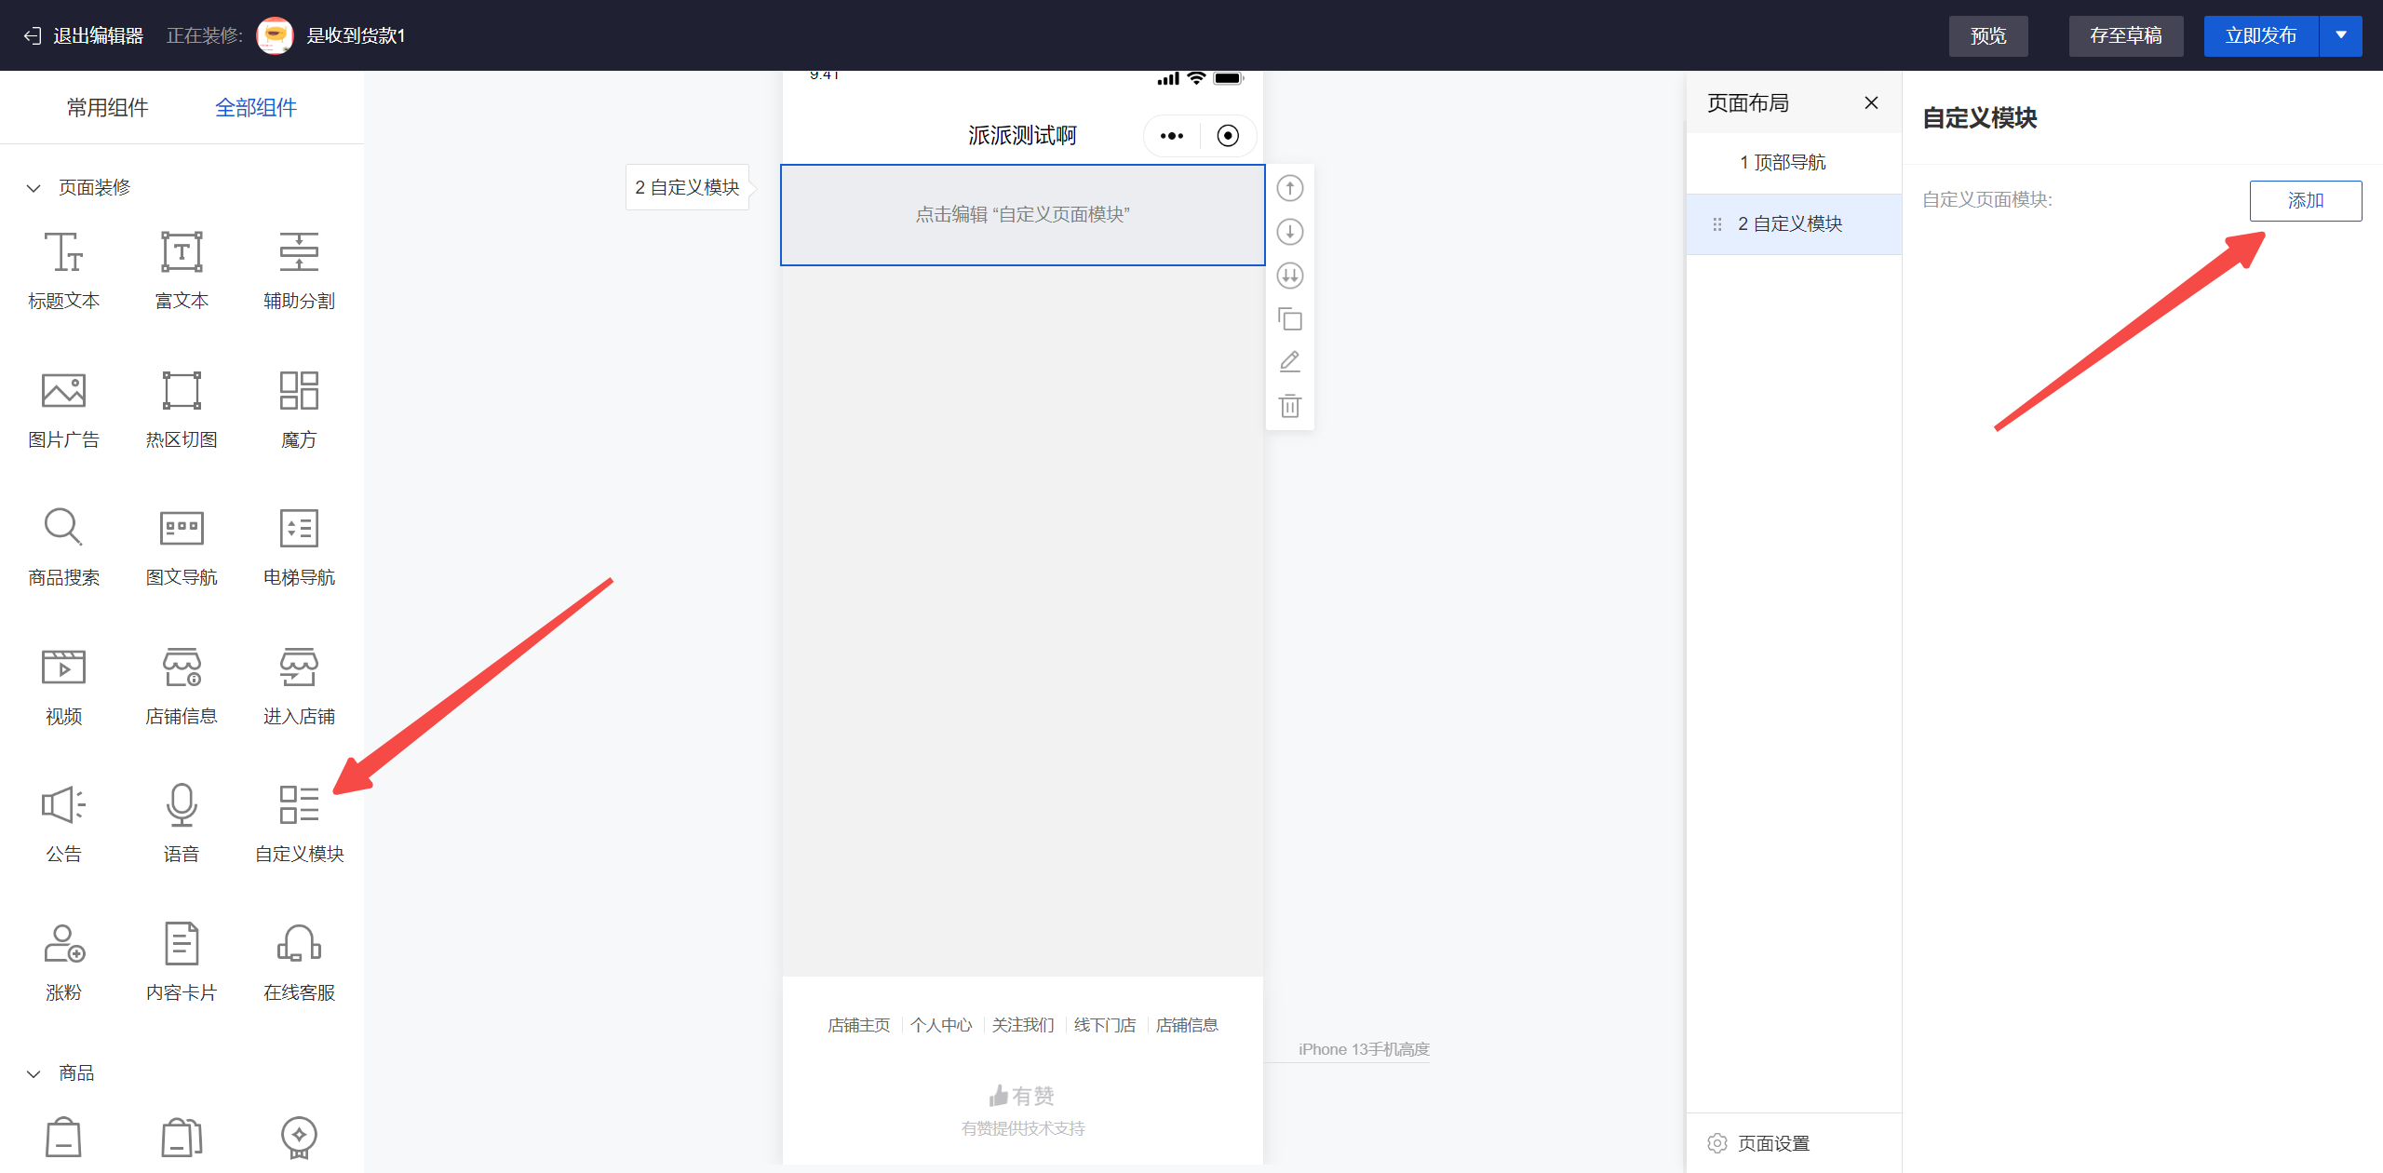
Task: Expand the 商品 section
Action: pyautogui.click(x=34, y=1072)
